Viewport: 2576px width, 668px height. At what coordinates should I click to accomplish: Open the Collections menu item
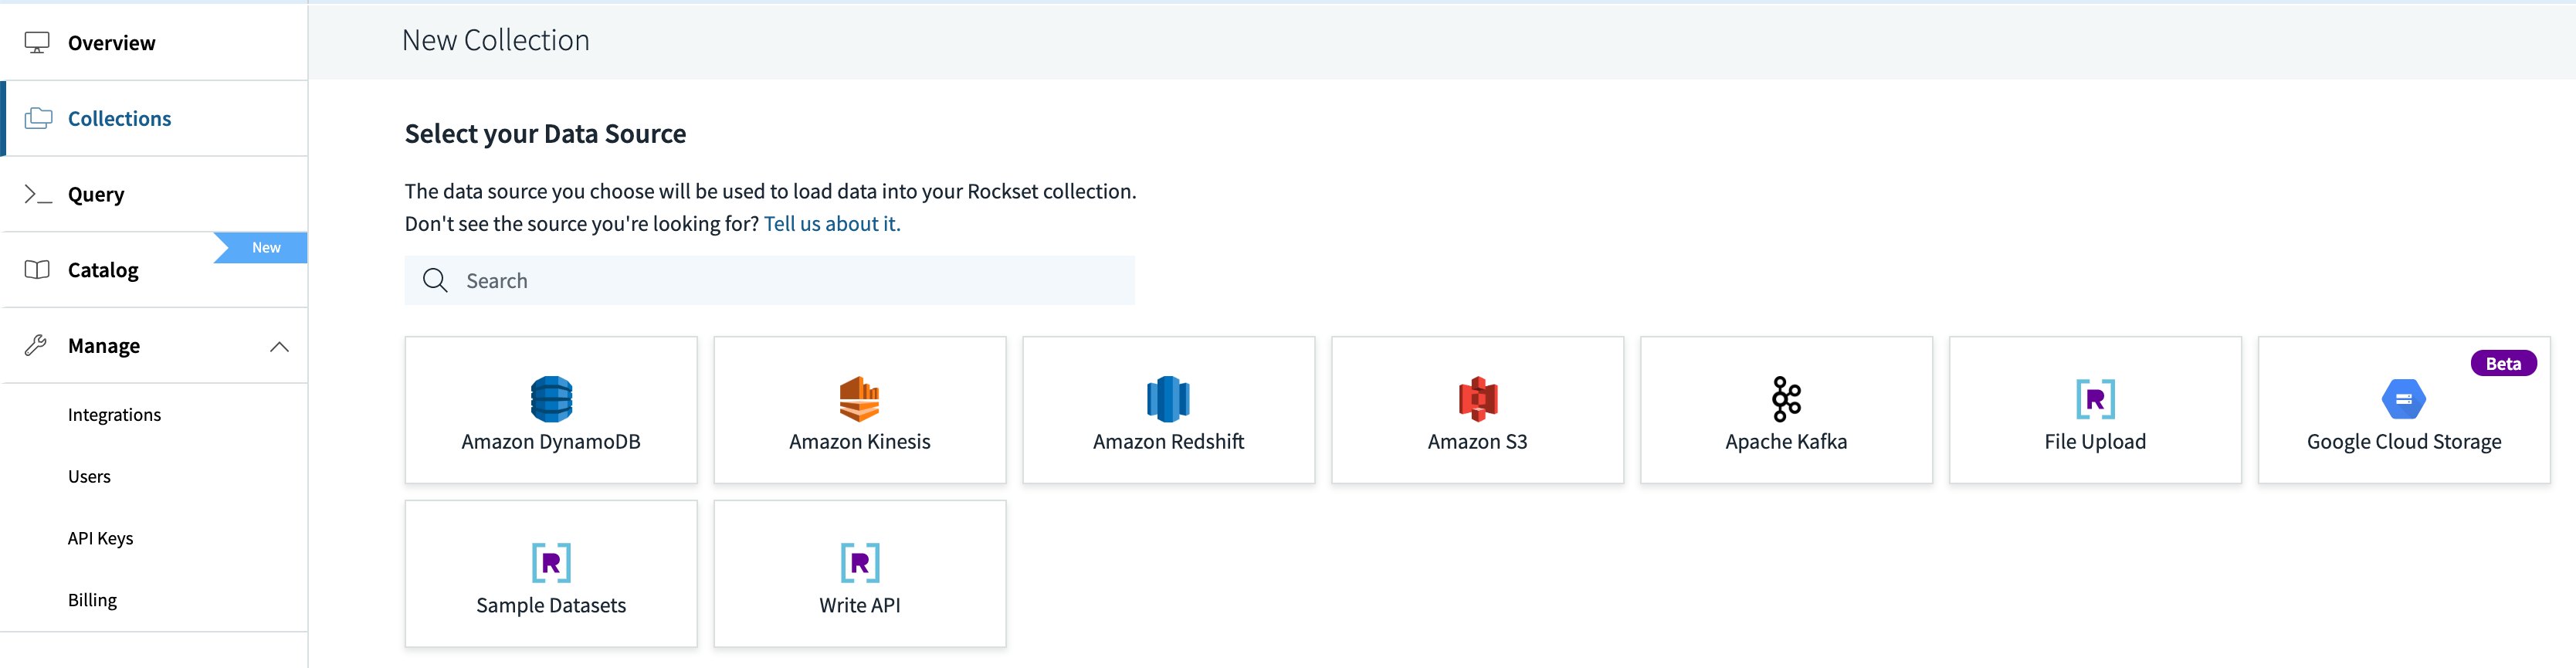tap(154, 118)
